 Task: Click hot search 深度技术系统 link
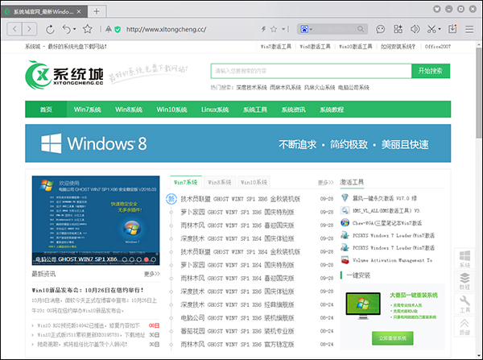pos(251,88)
